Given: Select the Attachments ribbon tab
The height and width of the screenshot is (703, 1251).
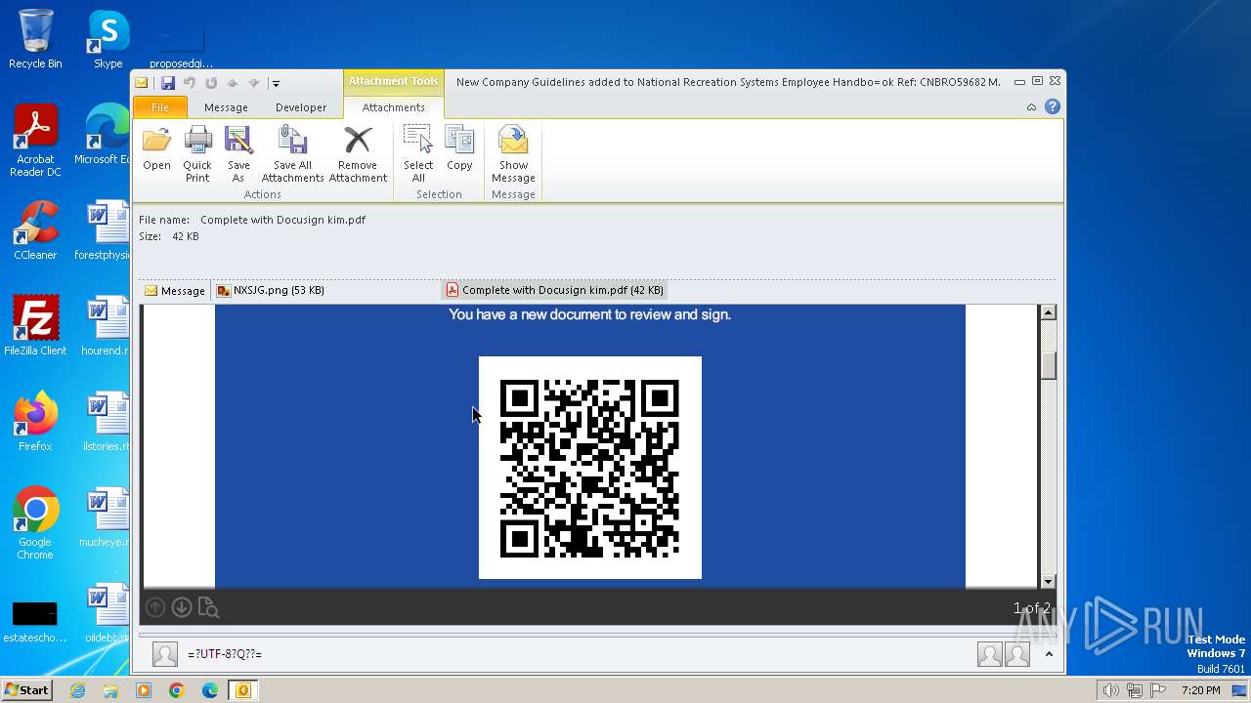Looking at the screenshot, I should 393,107.
